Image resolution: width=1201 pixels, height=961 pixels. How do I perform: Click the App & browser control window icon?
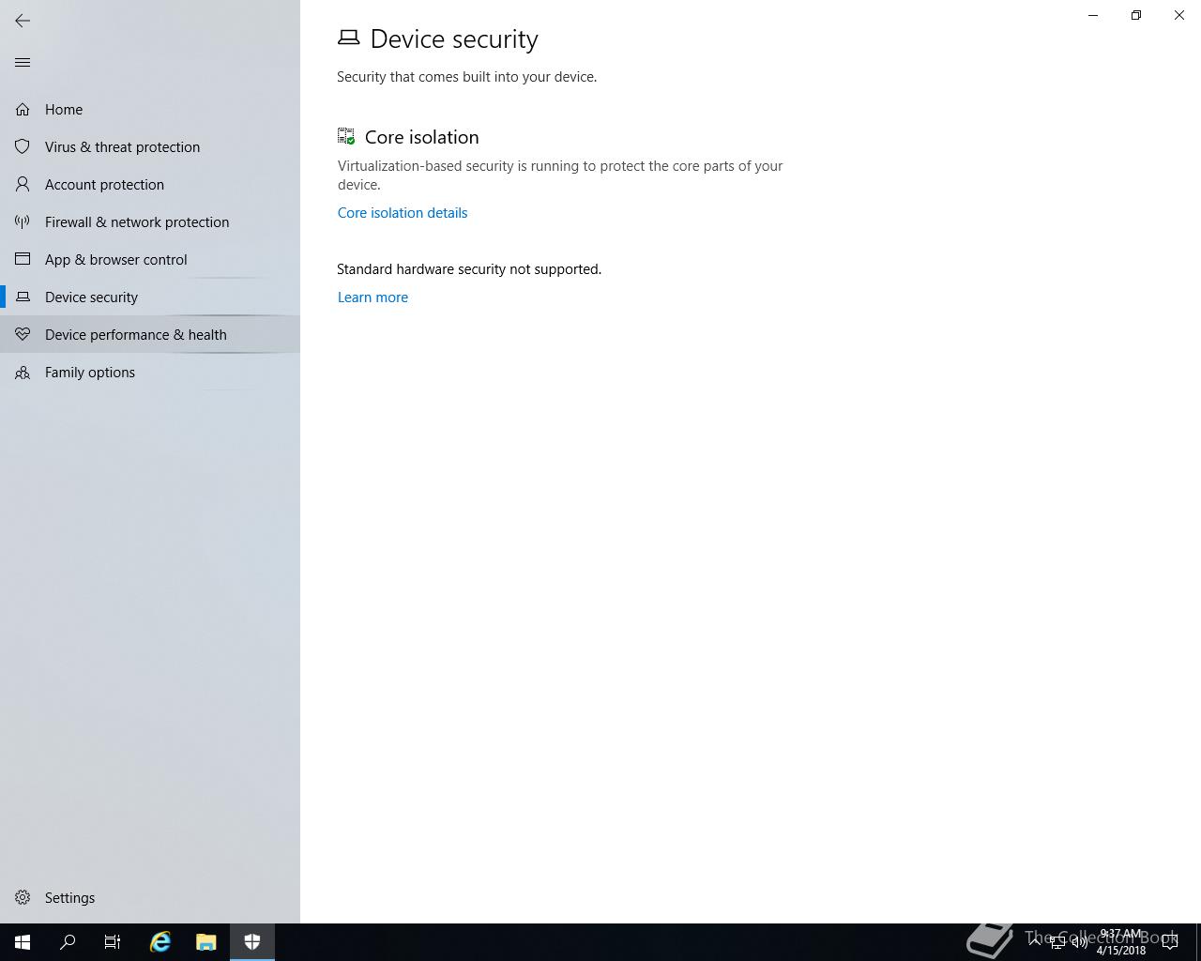pyautogui.click(x=23, y=260)
